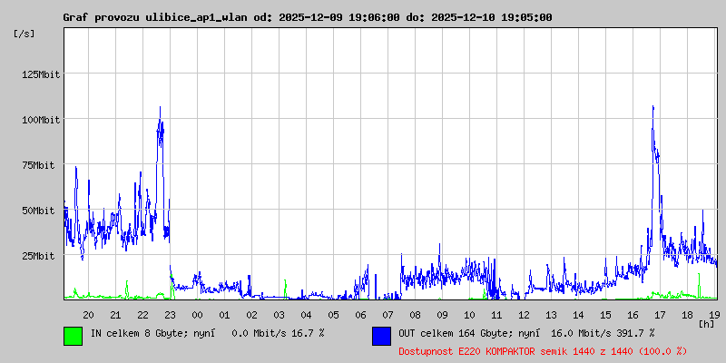
Task: Click the green IN legend swatch
Action: 73,336
